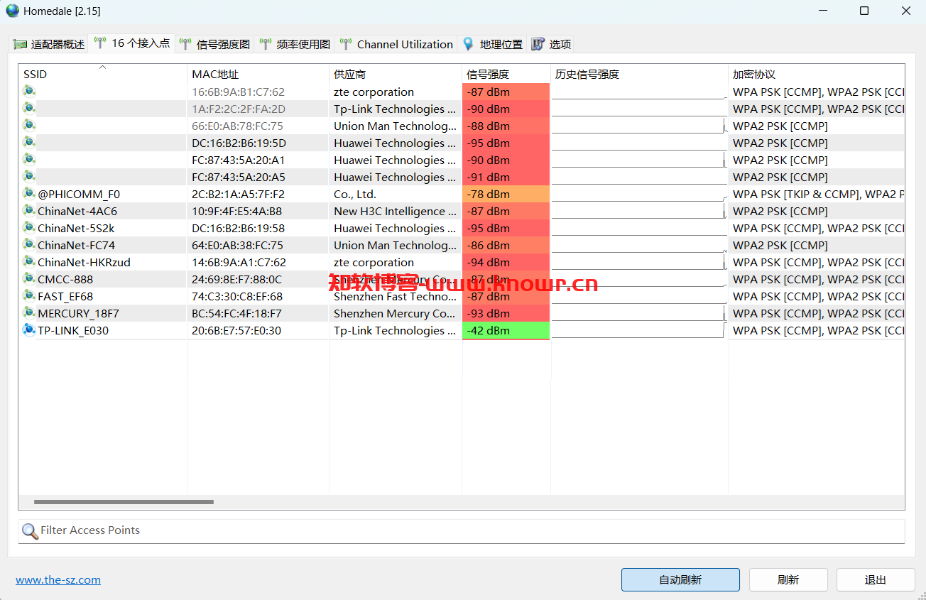Select the -42 dBm green signal cell
926x600 pixels.
tap(506, 330)
